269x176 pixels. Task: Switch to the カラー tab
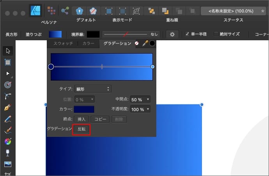point(88,44)
